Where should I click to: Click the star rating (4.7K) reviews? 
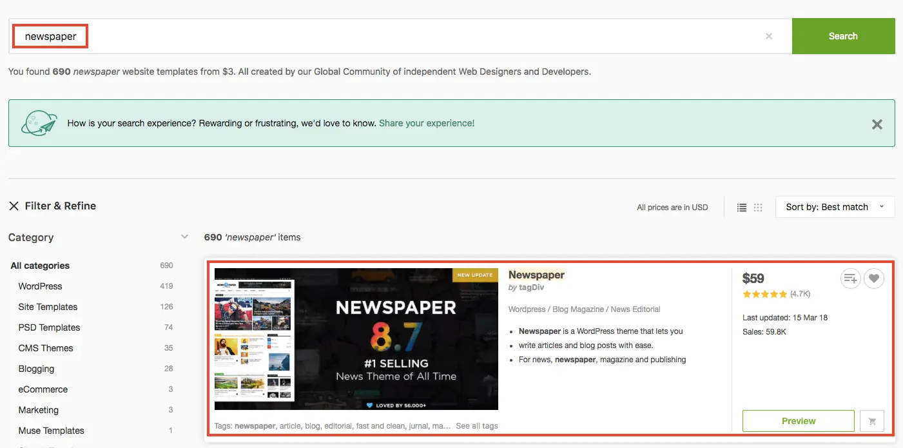(776, 294)
